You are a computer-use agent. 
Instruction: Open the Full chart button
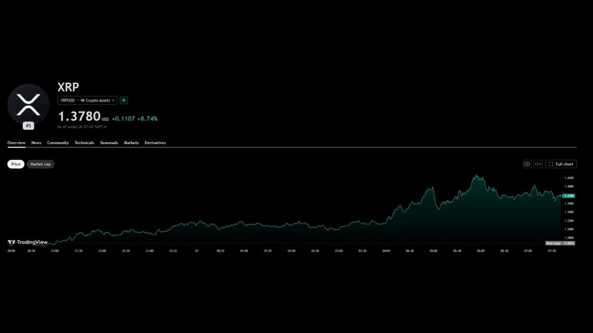pos(561,164)
